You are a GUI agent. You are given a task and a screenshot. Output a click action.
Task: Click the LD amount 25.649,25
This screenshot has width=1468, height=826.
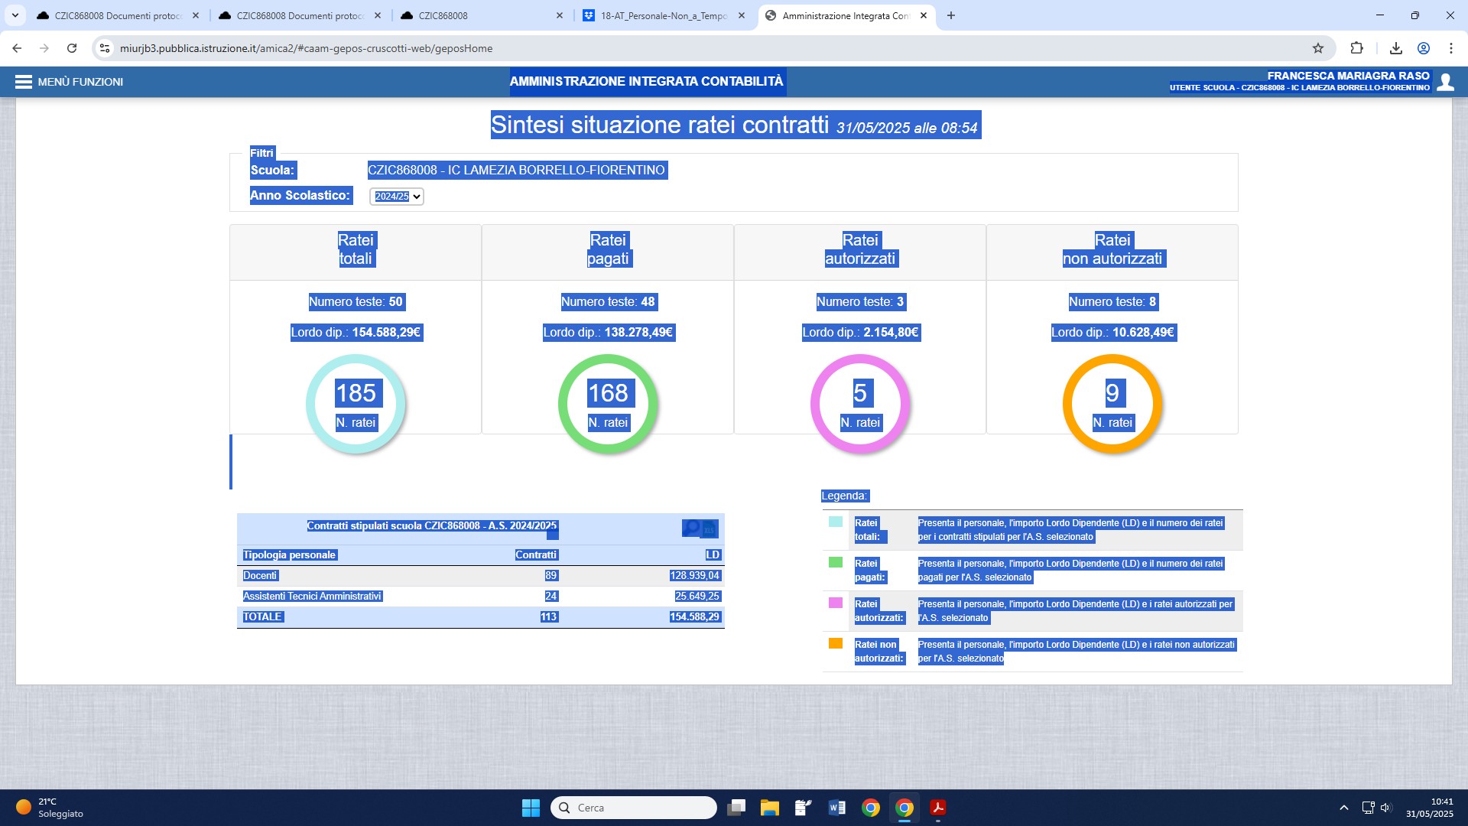pos(697,597)
